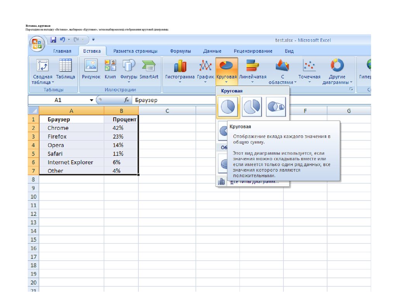This screenshot has width=397, height=298.
Task: Select row 8 header
Action: click(x=33, y=179)
